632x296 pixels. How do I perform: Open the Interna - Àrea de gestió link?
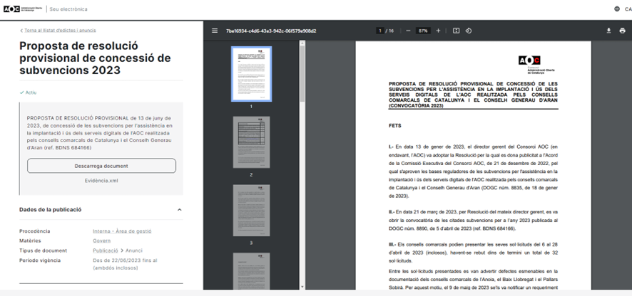coord(121,231)
